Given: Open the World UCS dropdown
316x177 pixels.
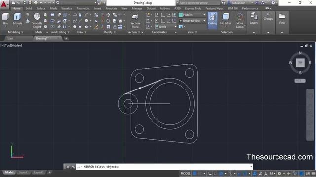Looking at the screenshot, I should click(166, 27).
